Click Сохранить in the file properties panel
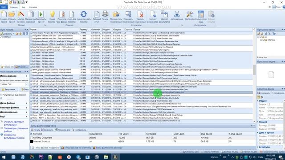The width and height of the screenshot is (285, 160). [x=263, y=93]
